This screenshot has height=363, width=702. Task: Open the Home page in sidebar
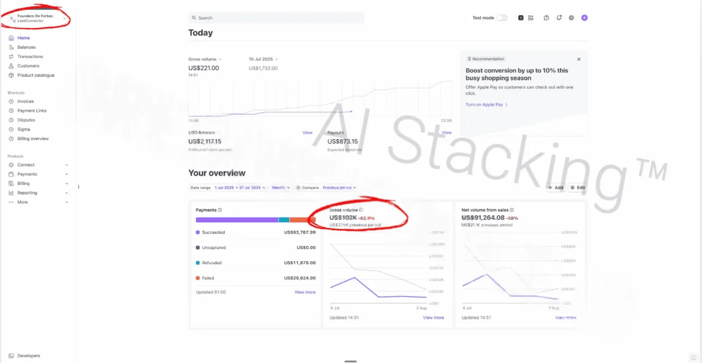(23, 38)
